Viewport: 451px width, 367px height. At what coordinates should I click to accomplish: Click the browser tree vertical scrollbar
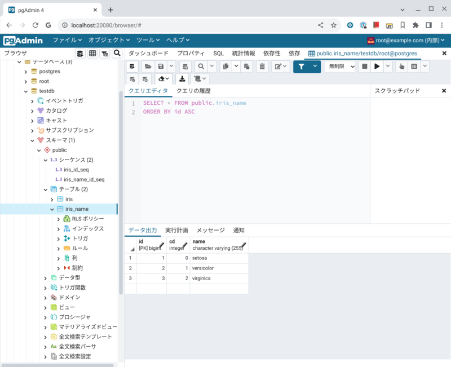121,192
